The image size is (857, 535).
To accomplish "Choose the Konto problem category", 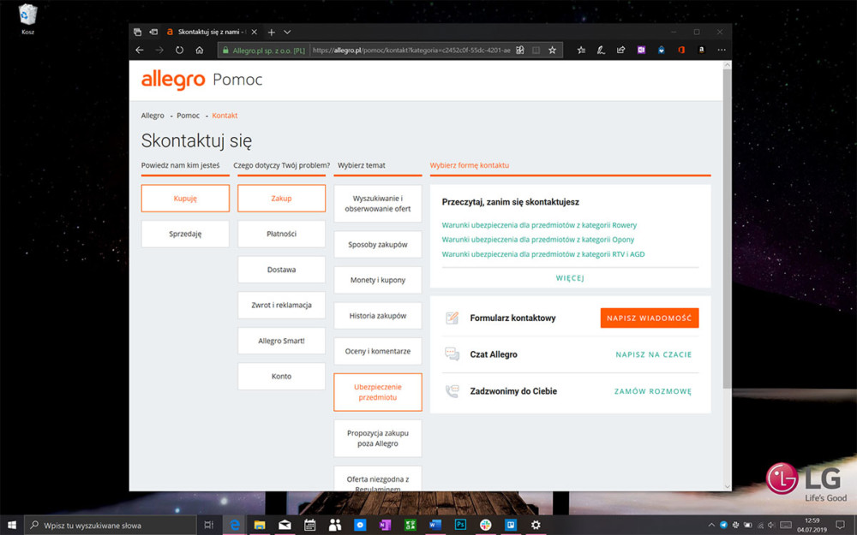I will [x=281, y=376].
